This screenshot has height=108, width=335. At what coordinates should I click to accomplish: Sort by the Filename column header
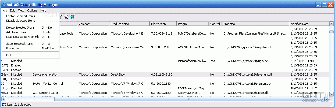point(256,24)
